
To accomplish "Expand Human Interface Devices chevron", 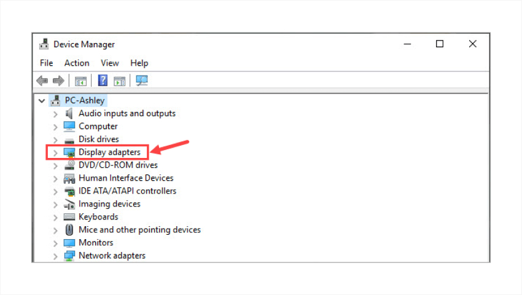I will coord(55,179).
